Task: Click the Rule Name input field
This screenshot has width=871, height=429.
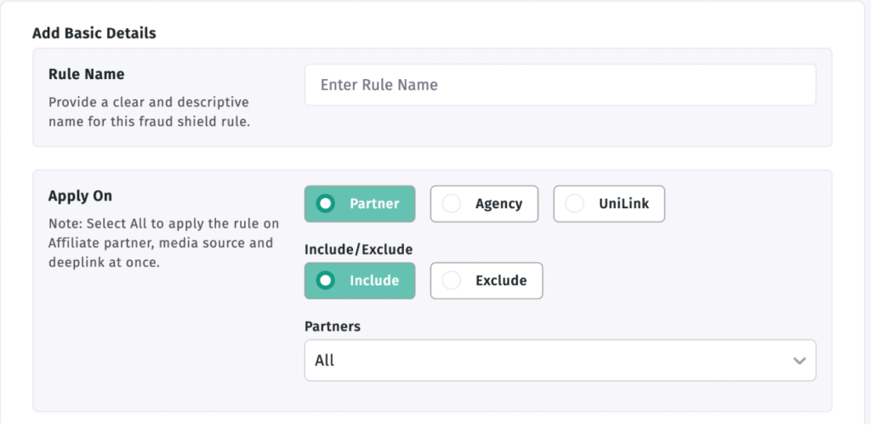Action: (x=560, y=85)
